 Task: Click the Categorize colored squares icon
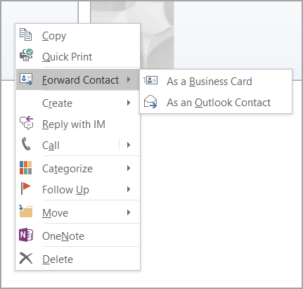coord(25,167)
